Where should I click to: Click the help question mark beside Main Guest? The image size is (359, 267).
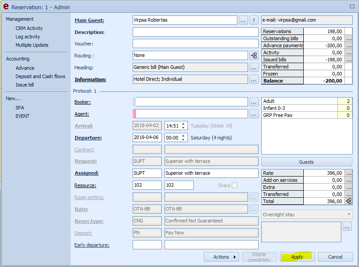254,20
